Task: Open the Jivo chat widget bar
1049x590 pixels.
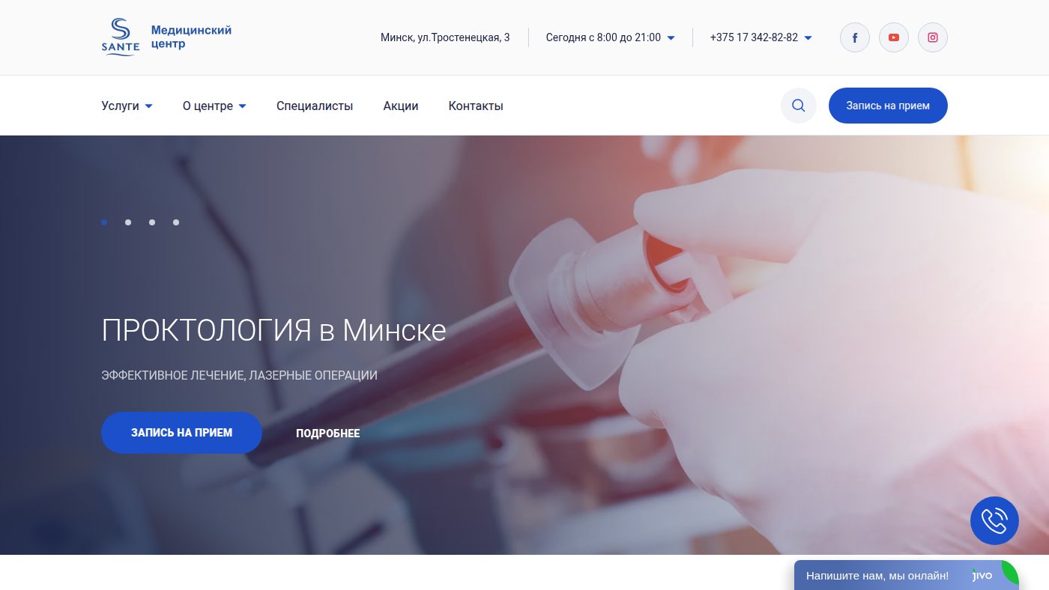Action: pyautogui.click(x=907, y=575)
